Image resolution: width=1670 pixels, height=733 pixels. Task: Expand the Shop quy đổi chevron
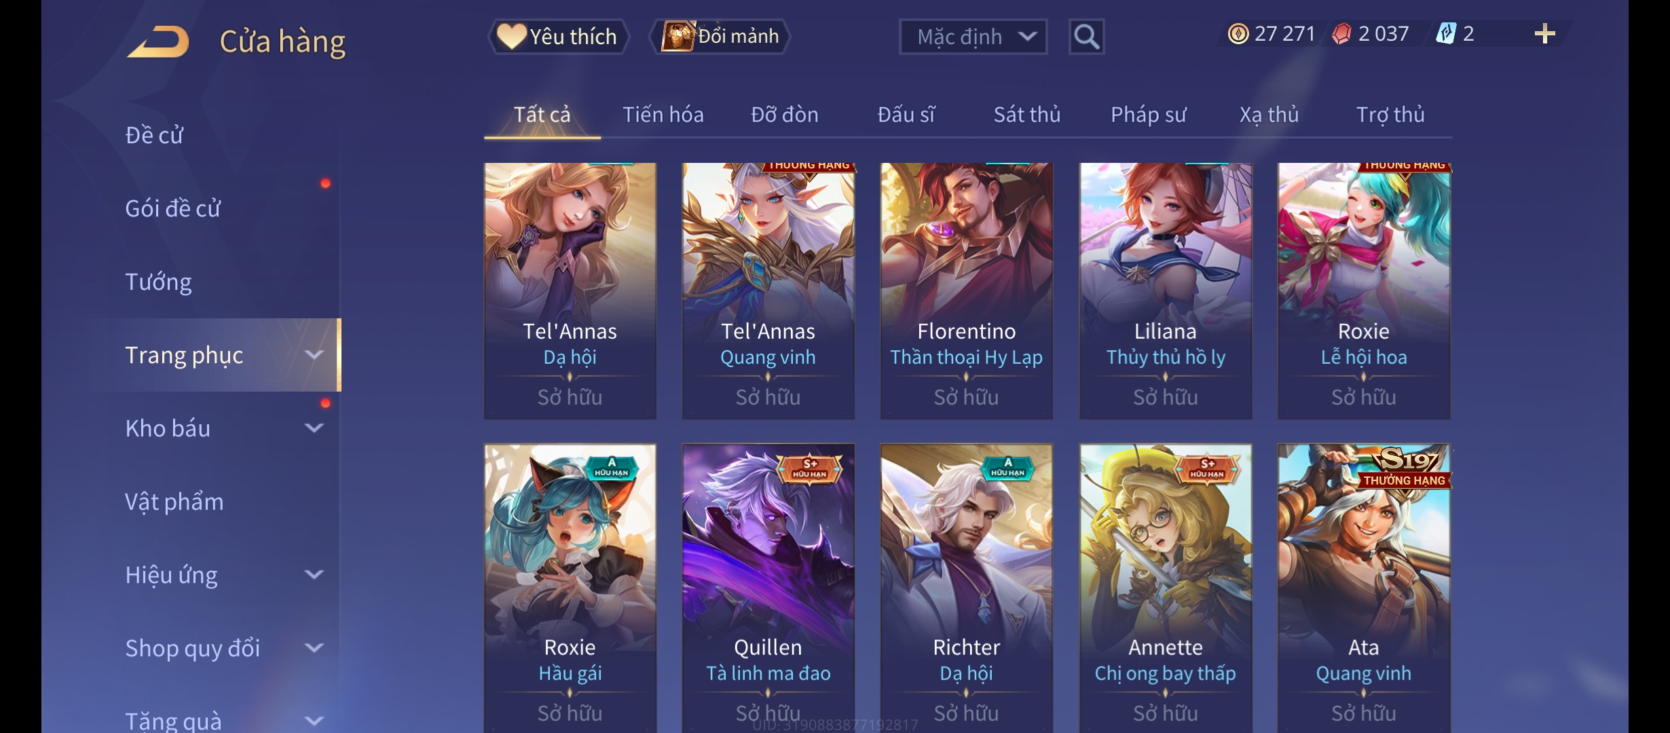314,647
